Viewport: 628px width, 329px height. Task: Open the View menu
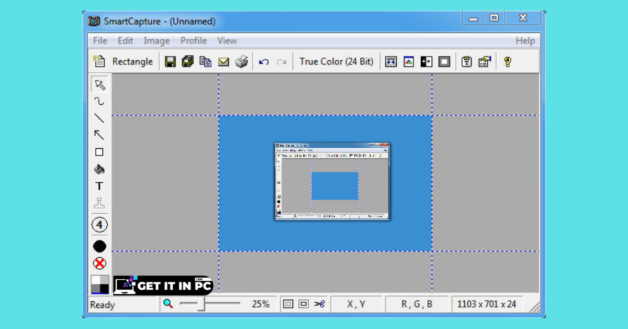pyautogui.click(x=227, y=40)
